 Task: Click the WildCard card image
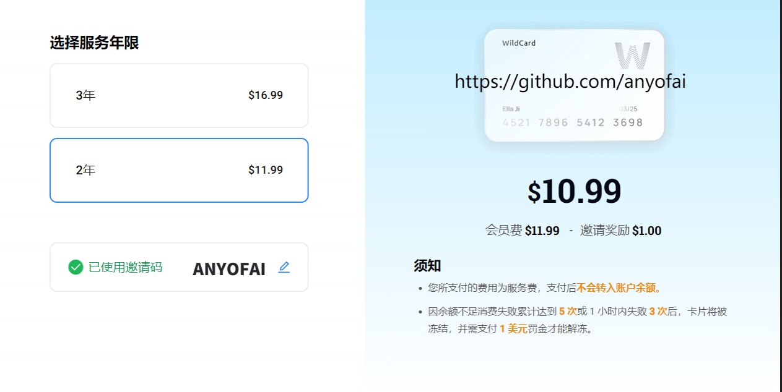tap(574, 85)
